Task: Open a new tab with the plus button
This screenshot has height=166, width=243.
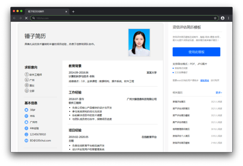Action: point(73,11)
